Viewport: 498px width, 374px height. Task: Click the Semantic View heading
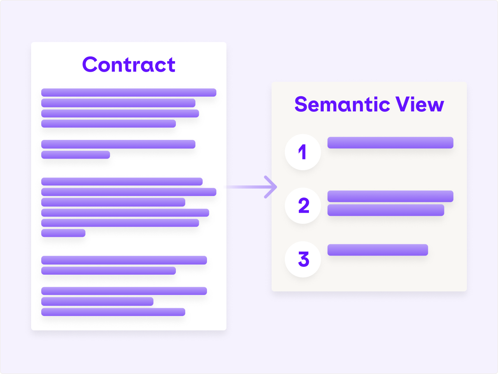click(369, 104)
